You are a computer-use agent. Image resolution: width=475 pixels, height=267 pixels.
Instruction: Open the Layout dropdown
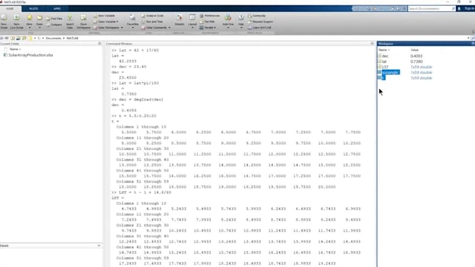tap(192, 21)
